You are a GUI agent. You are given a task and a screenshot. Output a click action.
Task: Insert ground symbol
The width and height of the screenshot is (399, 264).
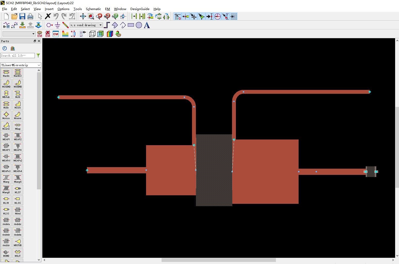pyautogui.click(x=58, y=25)
